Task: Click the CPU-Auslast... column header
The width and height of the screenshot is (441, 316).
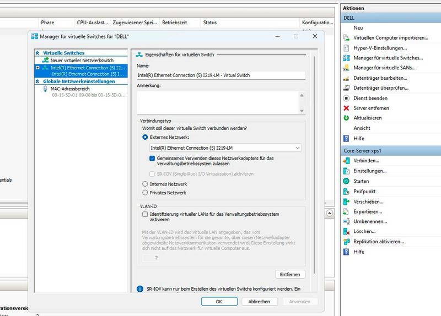Action: tap(93, 23)
